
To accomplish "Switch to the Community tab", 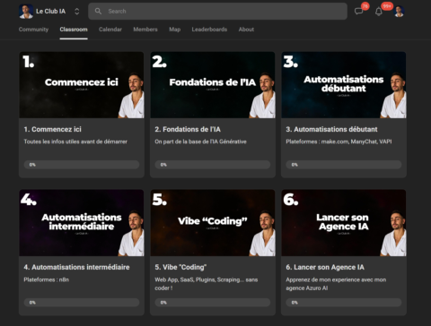I will pos(33,30).
